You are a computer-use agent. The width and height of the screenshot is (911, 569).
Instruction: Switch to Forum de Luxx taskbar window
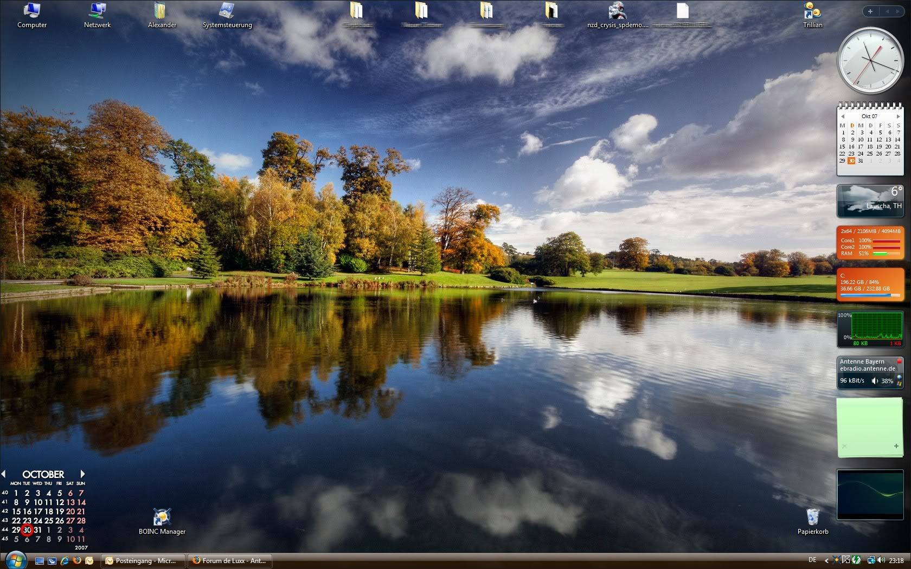230,561
